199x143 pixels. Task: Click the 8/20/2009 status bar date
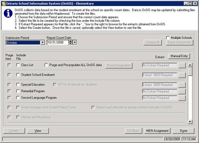click(173, 139)
